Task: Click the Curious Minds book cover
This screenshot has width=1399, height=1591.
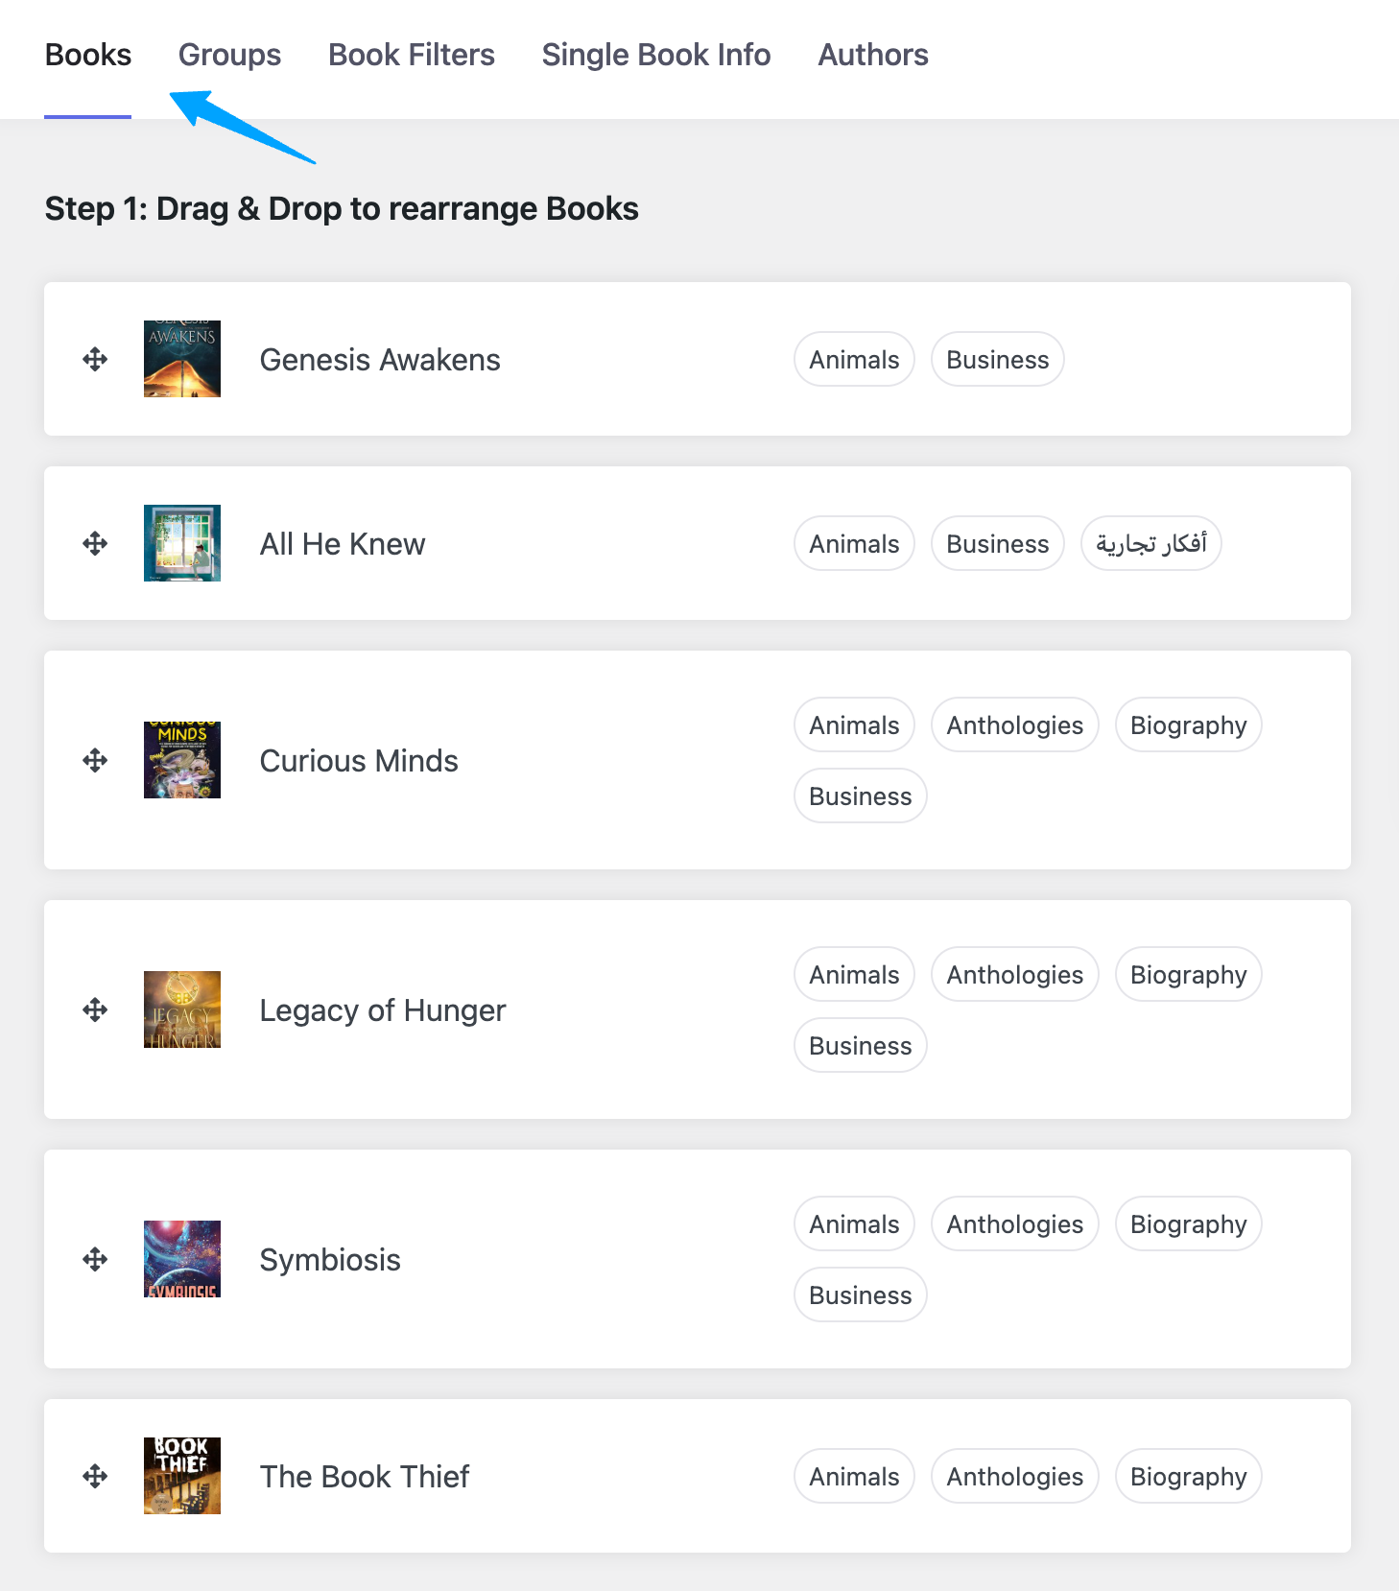Action: click(x=182, y=760)
